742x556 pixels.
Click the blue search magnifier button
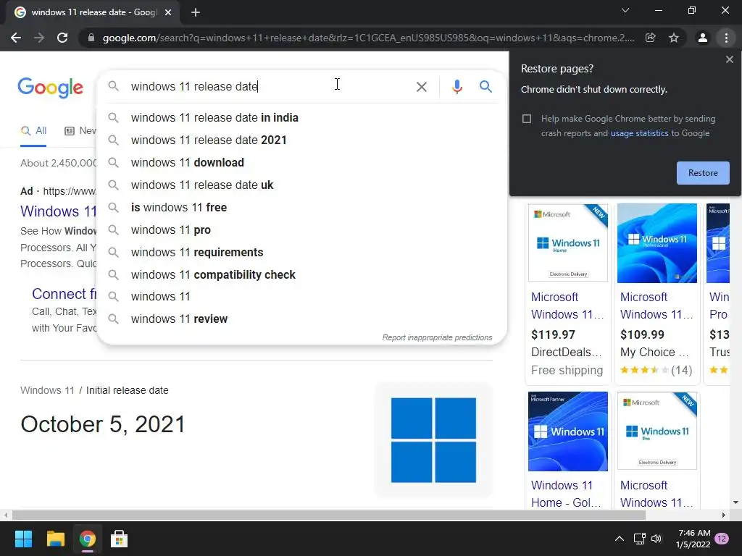tap(485, 87)
